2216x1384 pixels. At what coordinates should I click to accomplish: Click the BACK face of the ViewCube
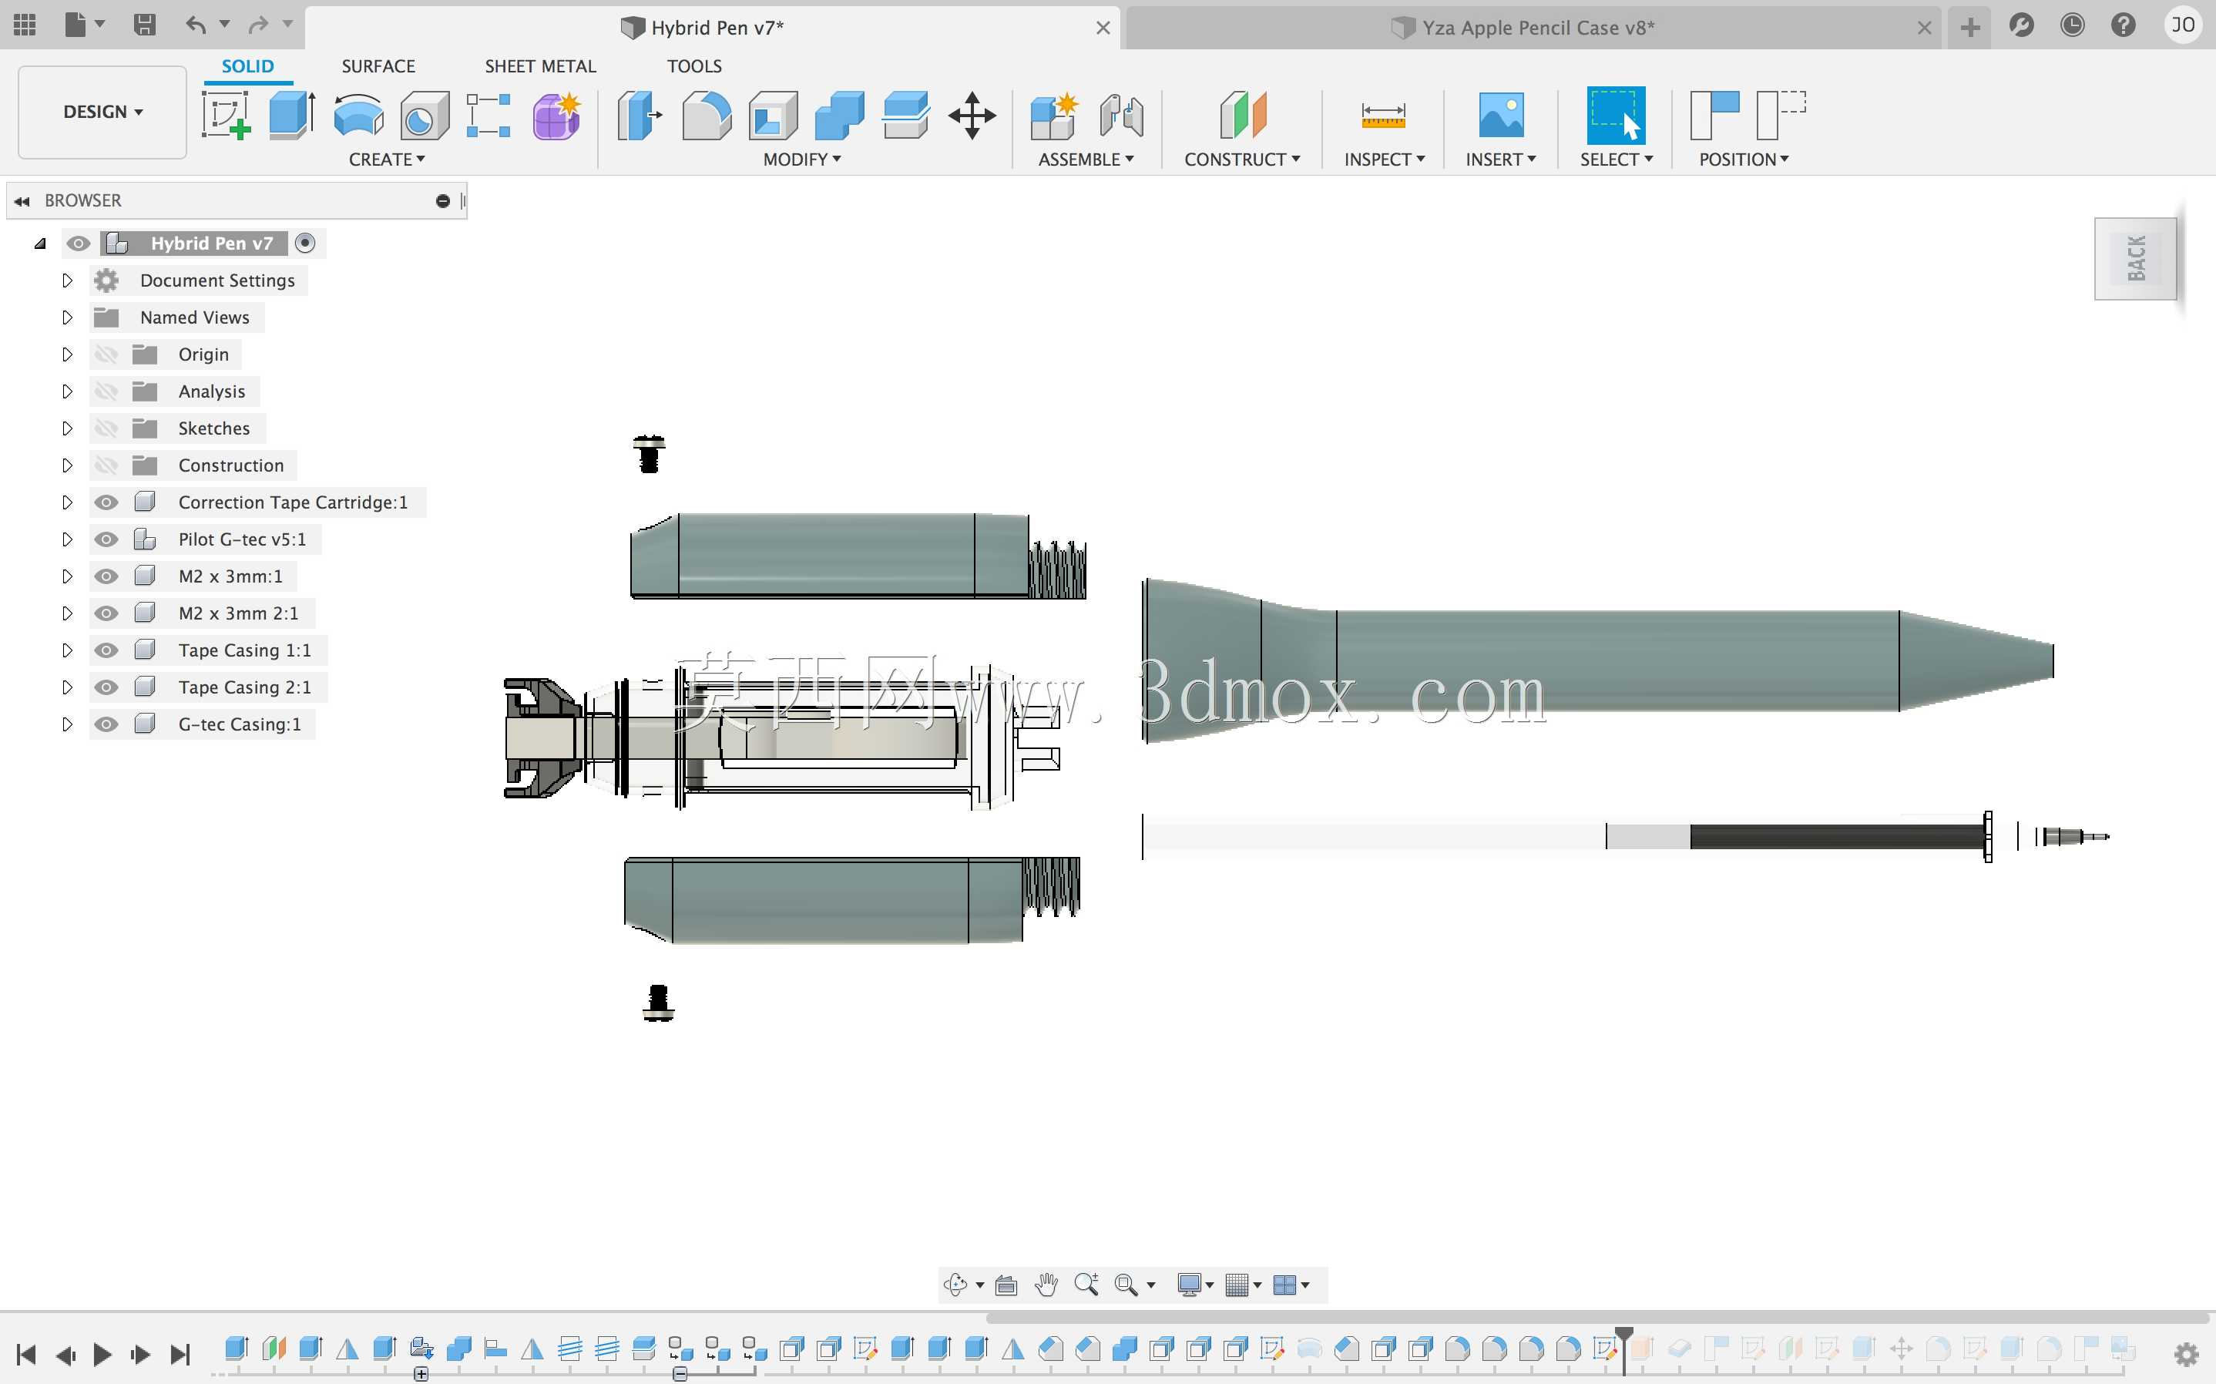coord(2137,258)
